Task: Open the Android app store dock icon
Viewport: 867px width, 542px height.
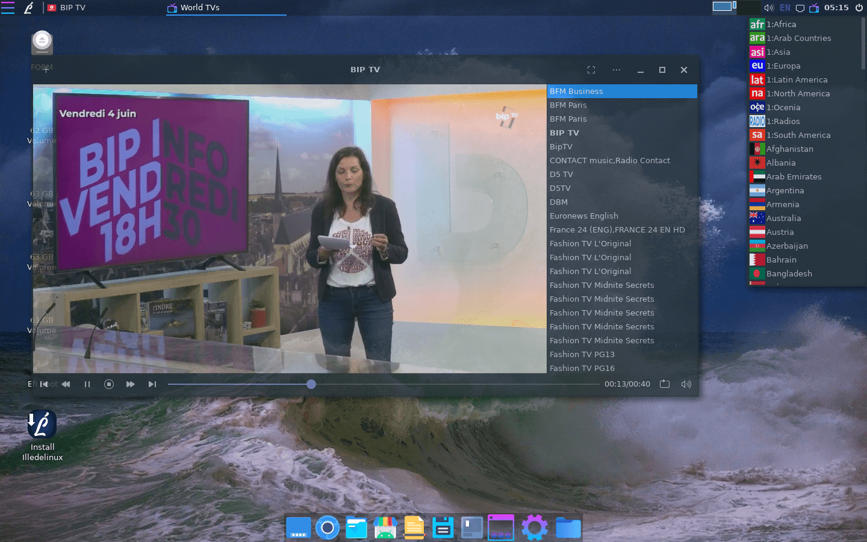Action: click(385, 528)
